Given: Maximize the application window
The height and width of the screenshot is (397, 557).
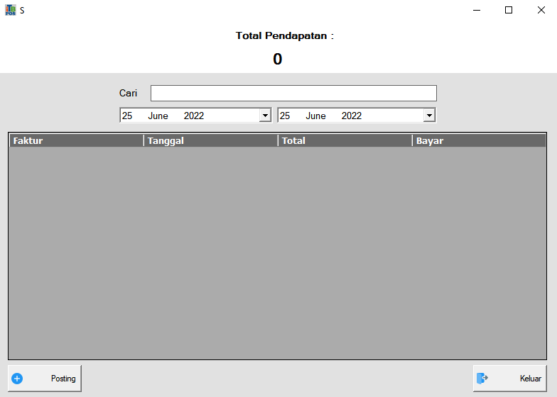Looking at the screenshot, I should tap(509, 10).
